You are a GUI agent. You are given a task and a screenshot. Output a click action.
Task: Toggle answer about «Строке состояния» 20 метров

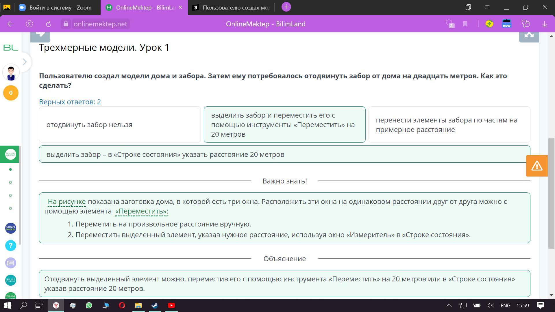tap(284, 154)
